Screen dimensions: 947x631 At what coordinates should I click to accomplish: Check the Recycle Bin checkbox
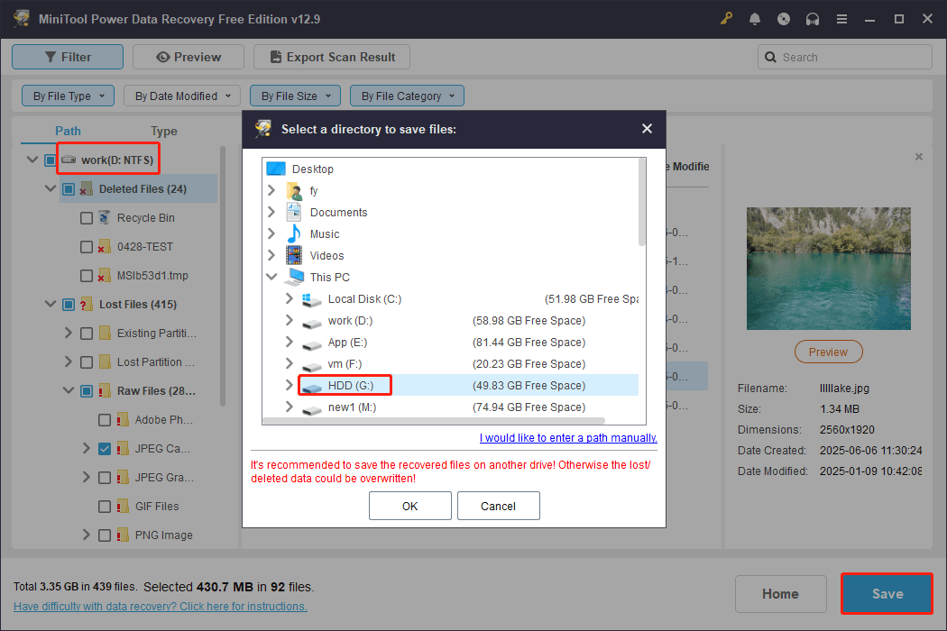click(87, 218)
